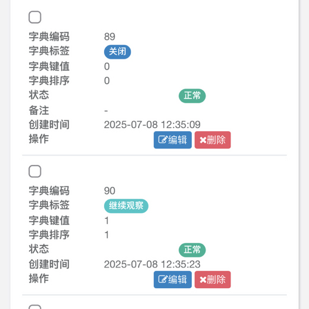The width and height of the screenshot is (309, 309).
Task: Click the 字典标签 label in entry 90
Action: (49, 205)
